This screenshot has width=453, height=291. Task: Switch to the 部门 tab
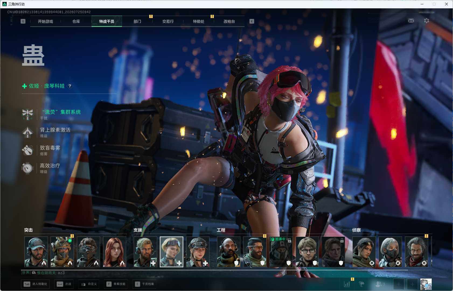point(137,21)
